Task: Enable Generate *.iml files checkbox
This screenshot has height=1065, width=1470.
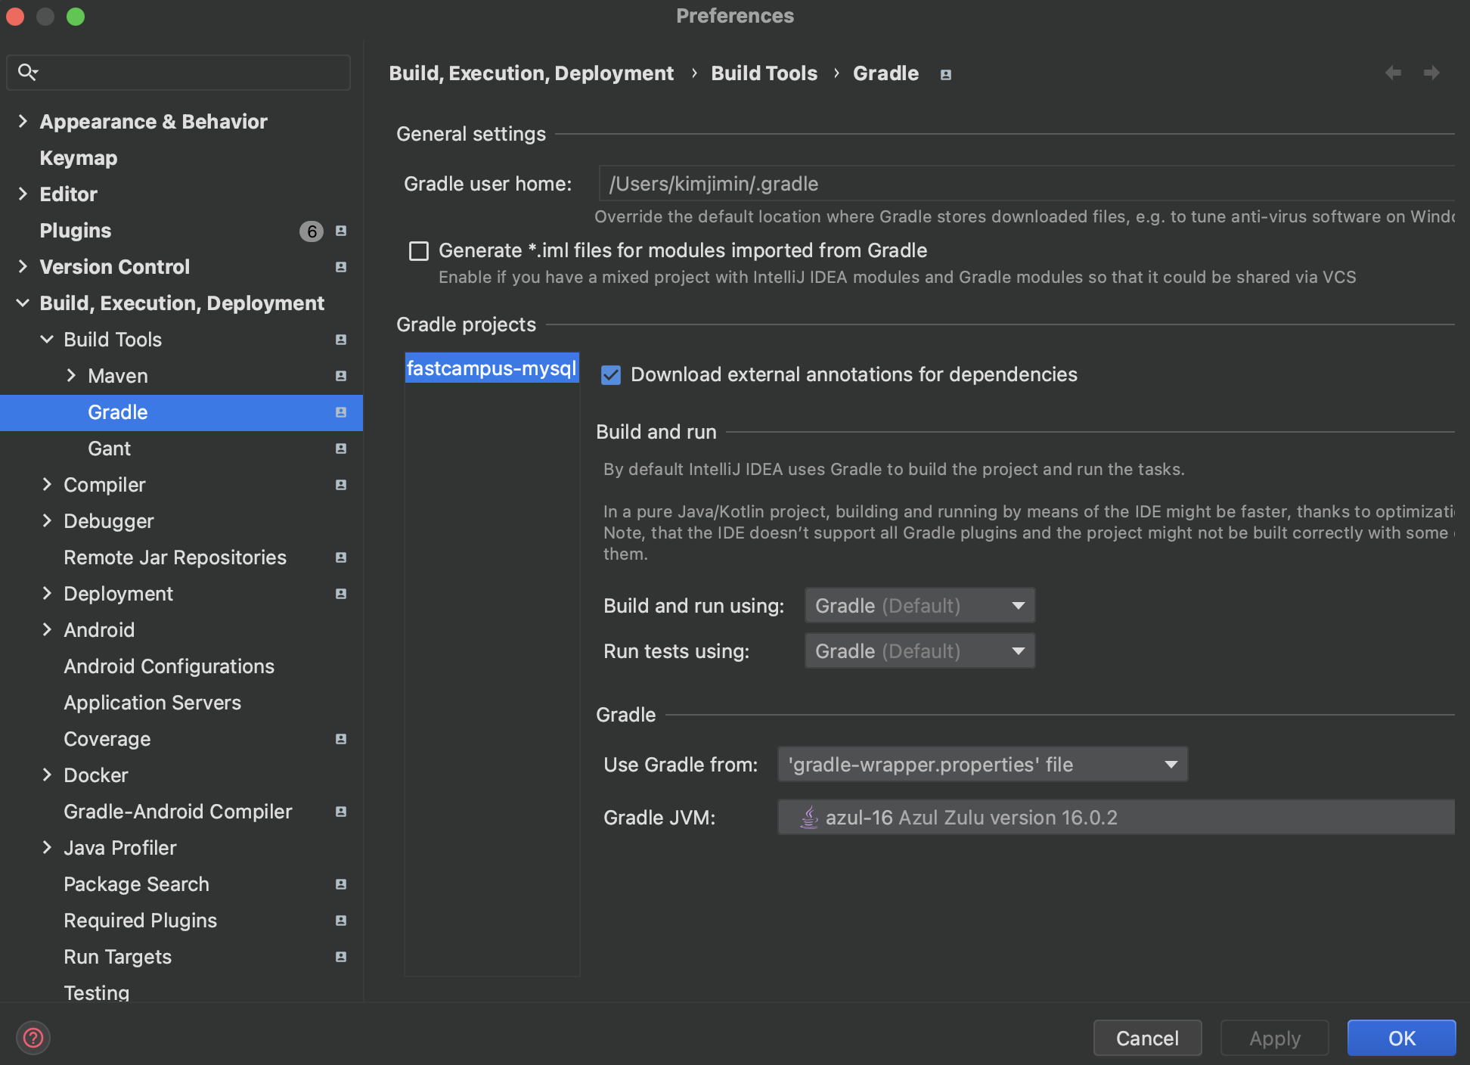Action: 419,251
